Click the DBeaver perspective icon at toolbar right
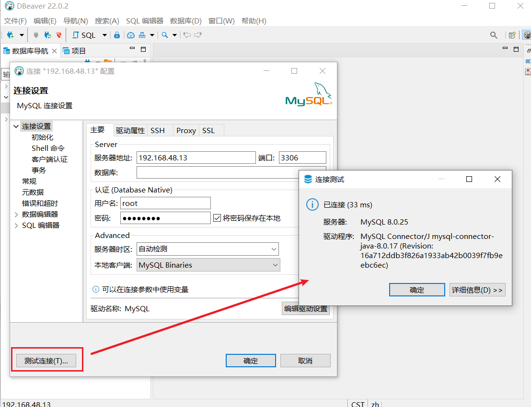 527,35
